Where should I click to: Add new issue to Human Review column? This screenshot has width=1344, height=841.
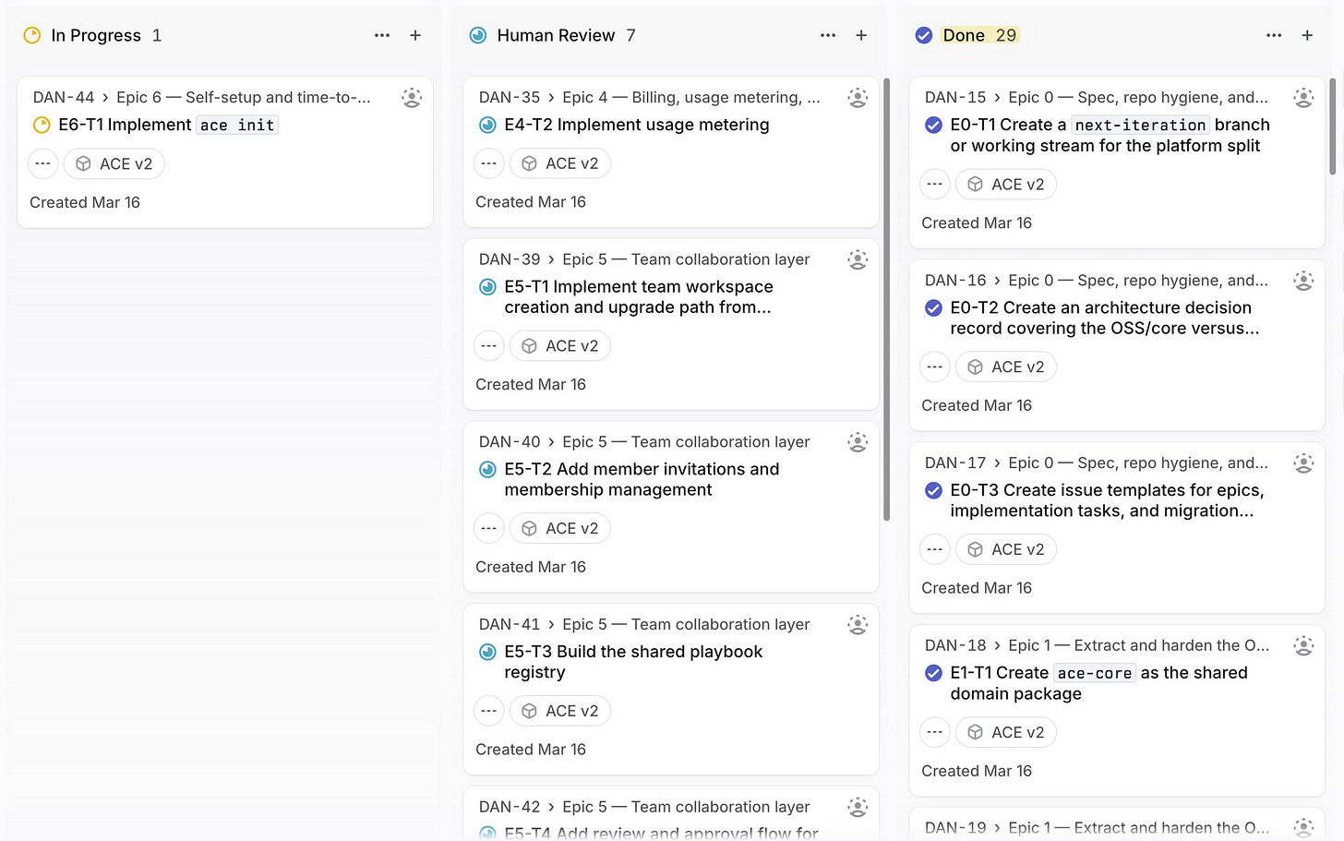tap(861, 35)
